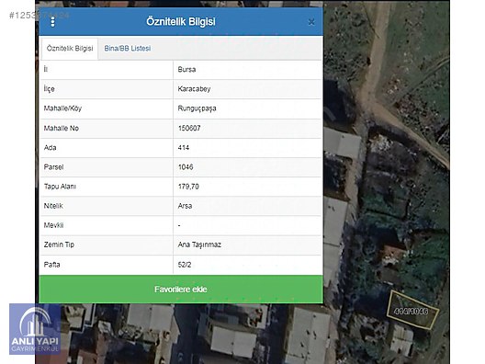Select the Runguçpaşa neighborhood value

197,108
